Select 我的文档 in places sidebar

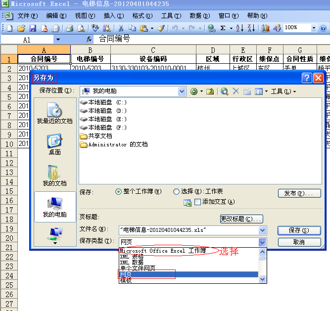55,176
